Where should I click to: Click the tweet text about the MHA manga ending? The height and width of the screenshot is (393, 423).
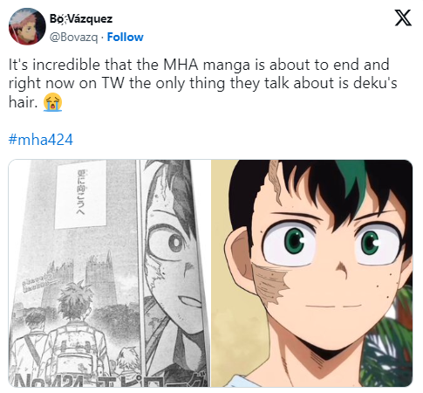pos(202,84)
